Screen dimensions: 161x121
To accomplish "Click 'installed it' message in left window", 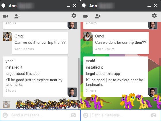I will pyautogui.click(x=14, y=67).
